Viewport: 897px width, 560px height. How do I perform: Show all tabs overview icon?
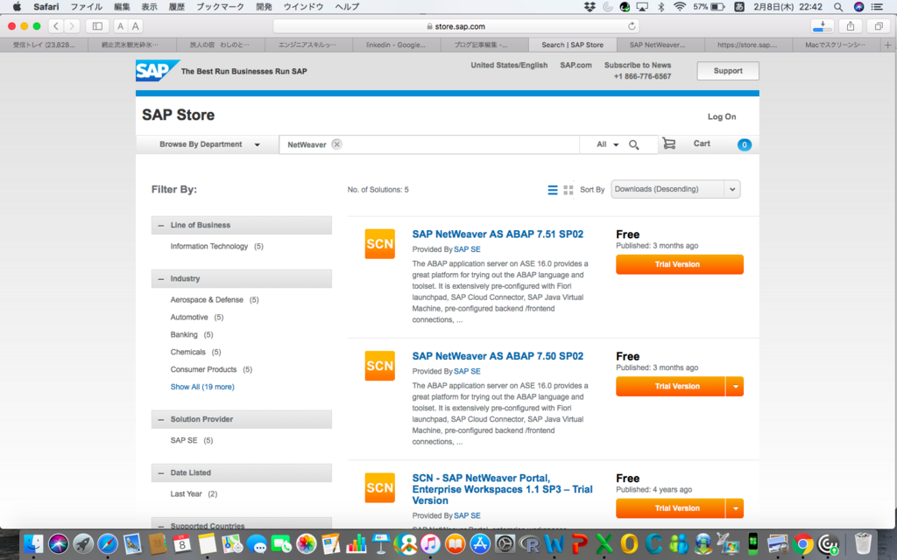[879, 26]
